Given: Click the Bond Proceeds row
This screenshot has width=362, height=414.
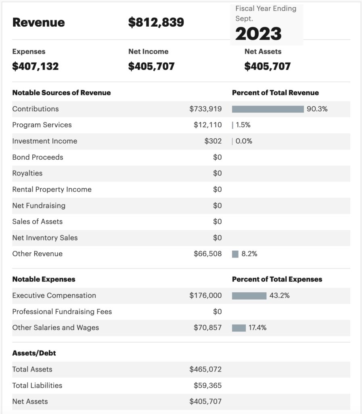Looking at the screenshot, I should pyautogui.click(x=181, y=157).
